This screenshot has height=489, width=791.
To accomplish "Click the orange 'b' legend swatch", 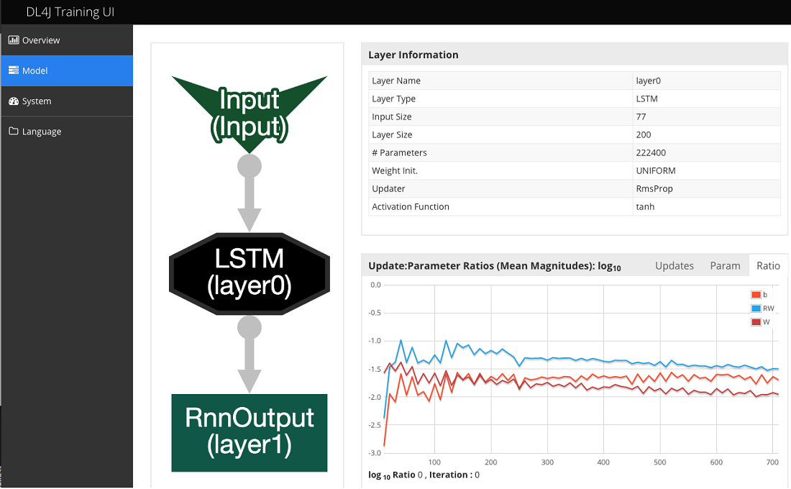I will point(756,295).
